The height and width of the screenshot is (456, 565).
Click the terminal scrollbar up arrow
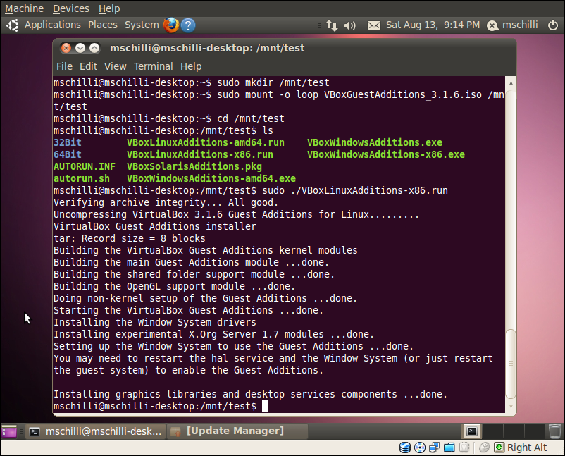click(511, 83)
